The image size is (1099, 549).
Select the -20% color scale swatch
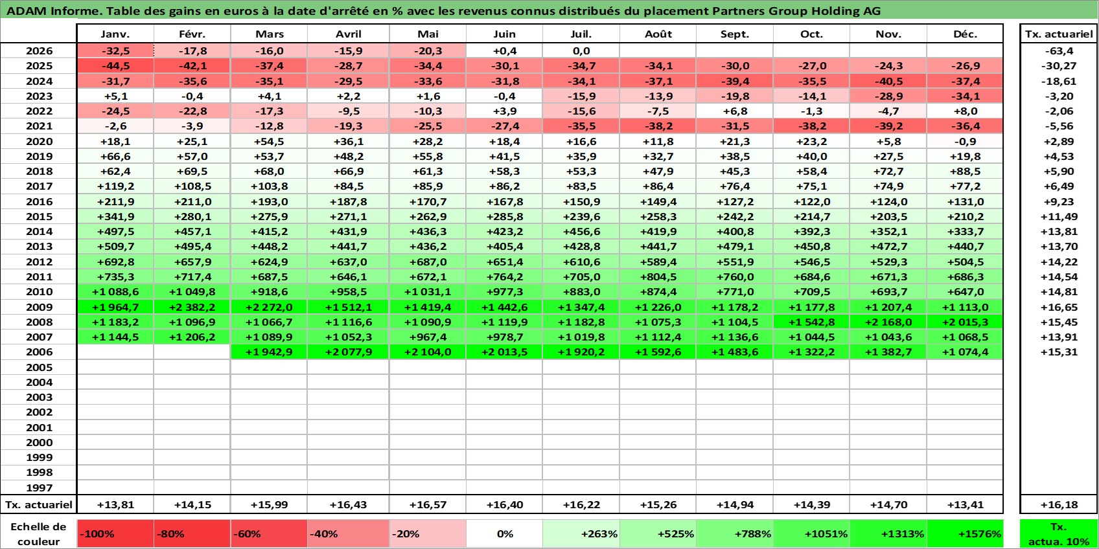[428, 534]
